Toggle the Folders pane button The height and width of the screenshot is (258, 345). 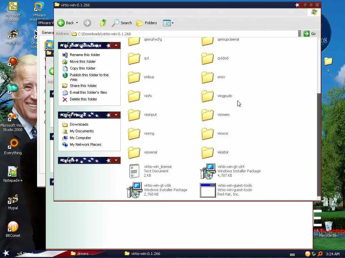[147, 23]
